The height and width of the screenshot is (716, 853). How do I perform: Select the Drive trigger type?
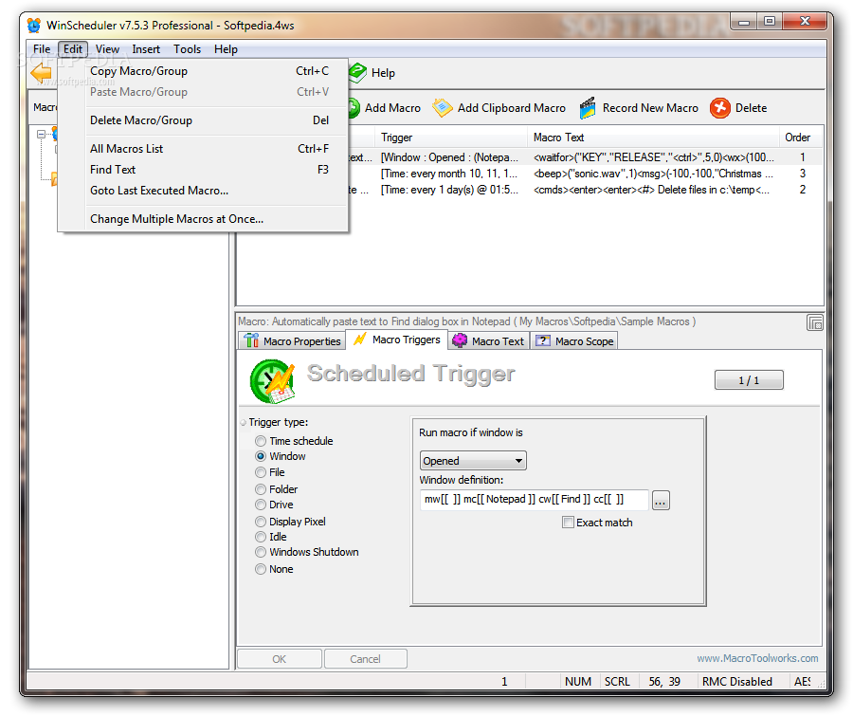tap(261, 505)
